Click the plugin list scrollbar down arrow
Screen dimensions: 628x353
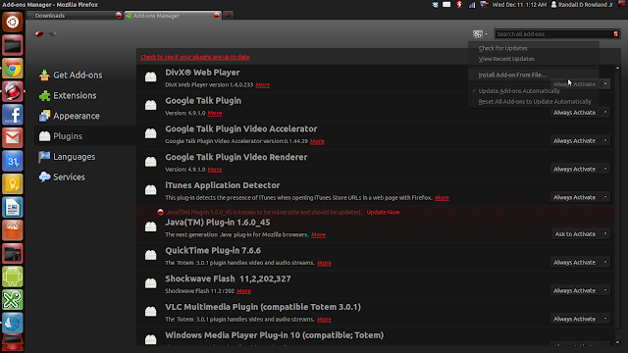point(617,342)
